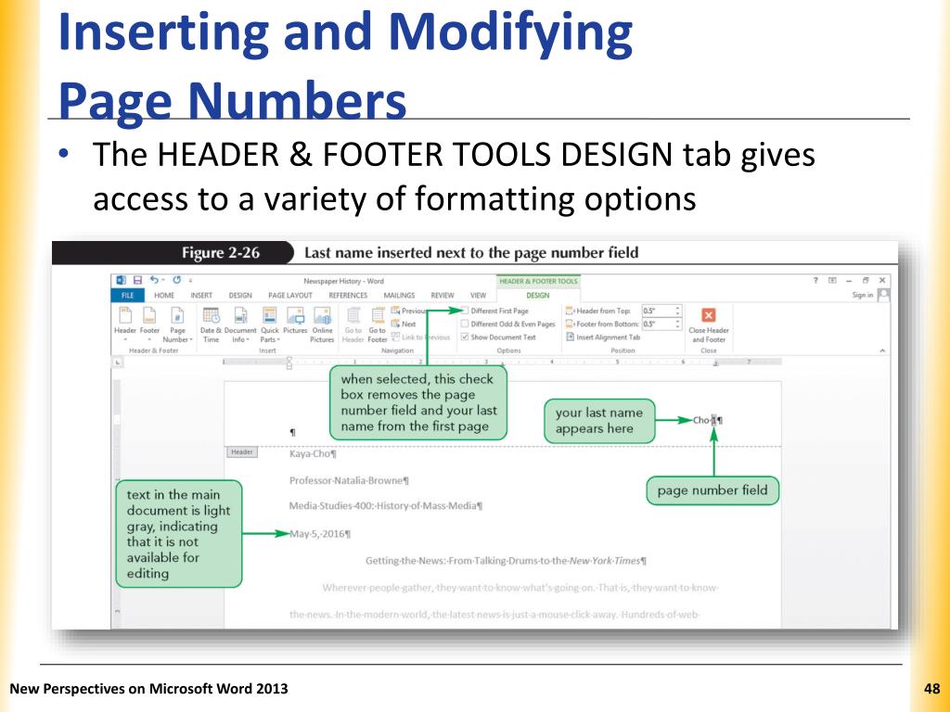Viewport: 950px width, 712px height.
Task: Open the Footer gallery button
Action: (x=149, y=325)
